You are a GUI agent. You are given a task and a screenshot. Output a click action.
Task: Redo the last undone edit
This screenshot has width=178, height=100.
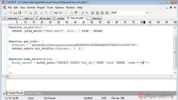tap(60, 13)
